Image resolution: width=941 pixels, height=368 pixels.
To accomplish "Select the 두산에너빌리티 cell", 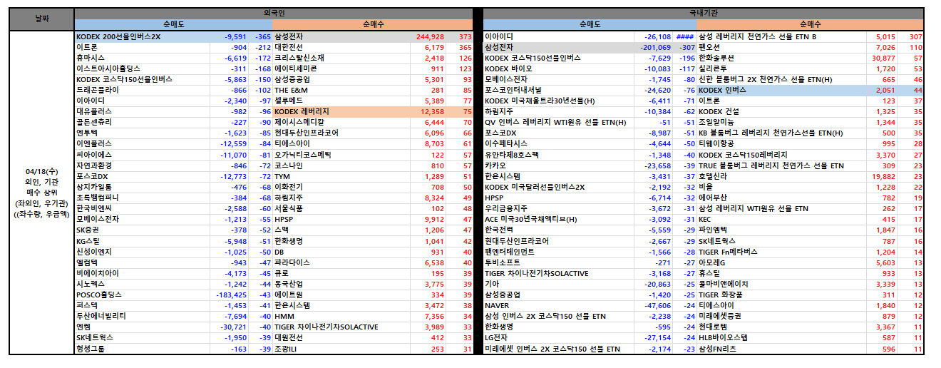I will tap(142, 316).
